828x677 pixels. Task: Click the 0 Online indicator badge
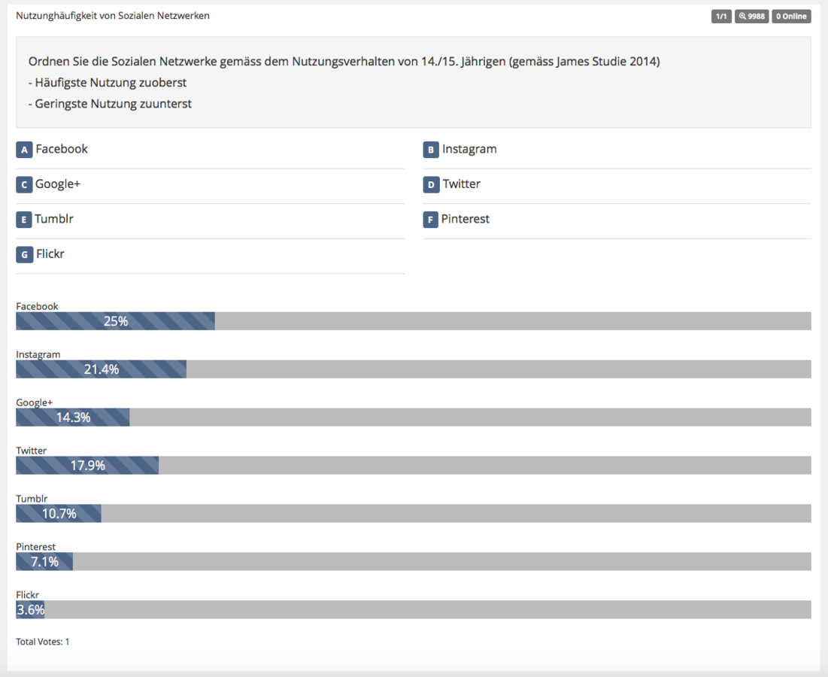point(791,16)
